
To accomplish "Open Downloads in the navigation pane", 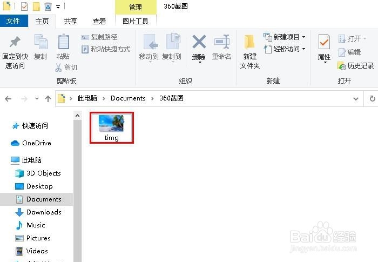I will tap(38, 212).
